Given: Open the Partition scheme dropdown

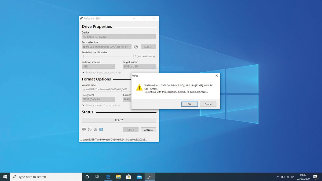Looking at the screenshot, I should 98,66.
